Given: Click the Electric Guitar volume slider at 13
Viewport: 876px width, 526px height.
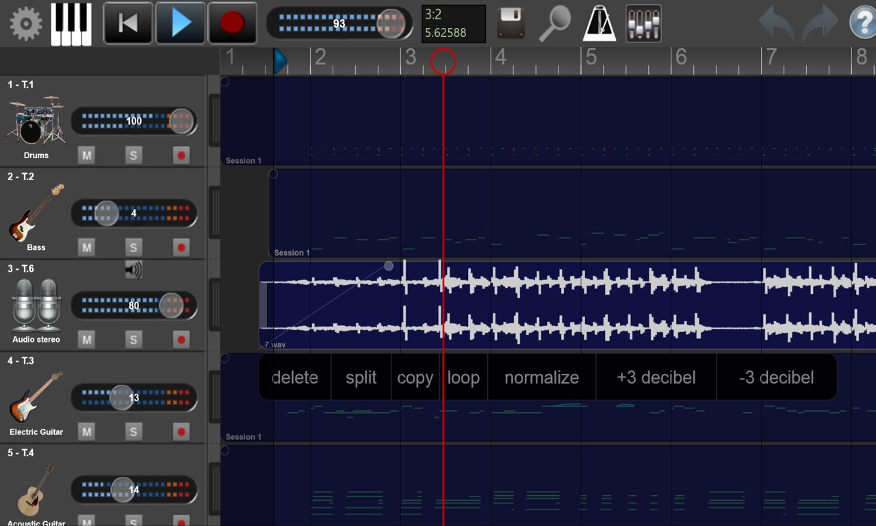Looking at the screenshot, I should click(134, 397).
